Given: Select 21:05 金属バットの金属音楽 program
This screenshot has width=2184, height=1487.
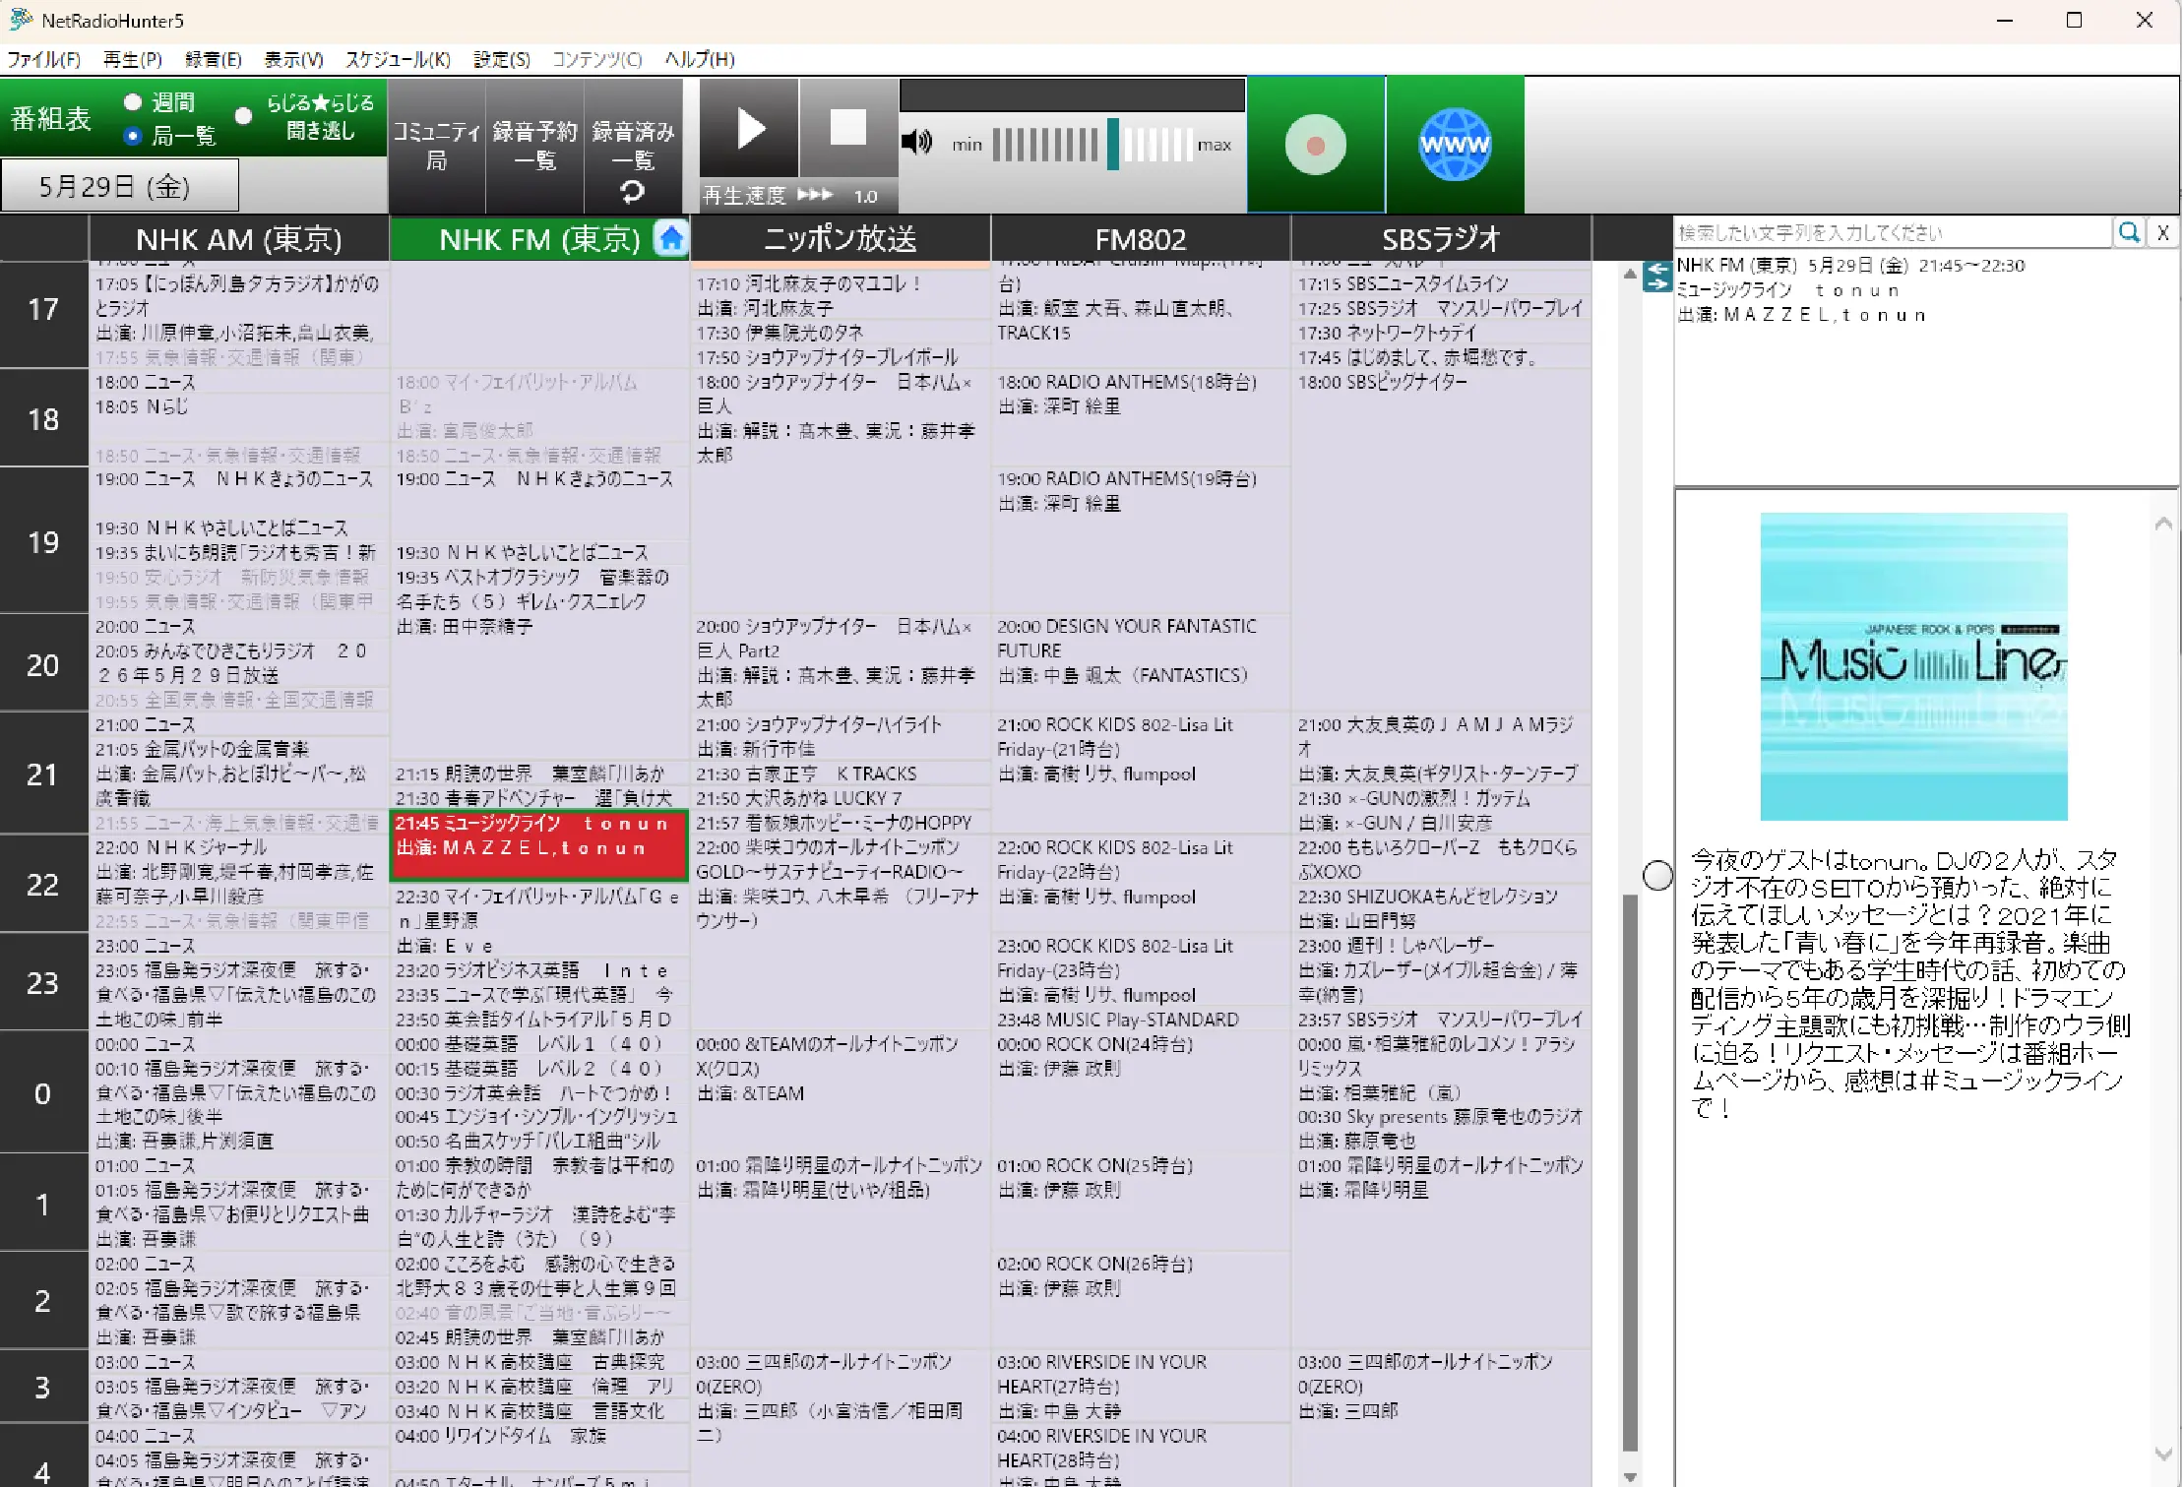Looking at the screenshot, I should click(x=239, y=773).
